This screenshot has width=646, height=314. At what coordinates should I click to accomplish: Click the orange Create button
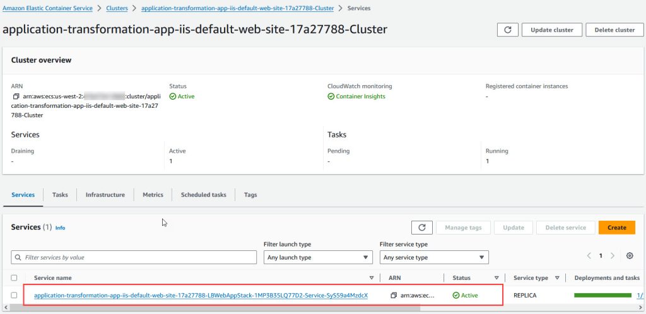(x=617, y=228)
